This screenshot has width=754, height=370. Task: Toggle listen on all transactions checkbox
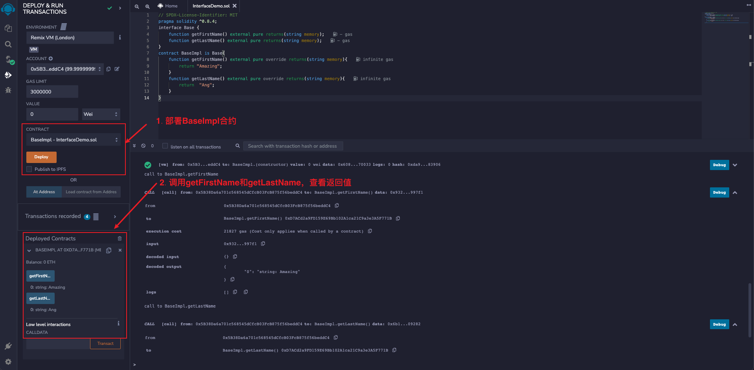pos(165,146)
